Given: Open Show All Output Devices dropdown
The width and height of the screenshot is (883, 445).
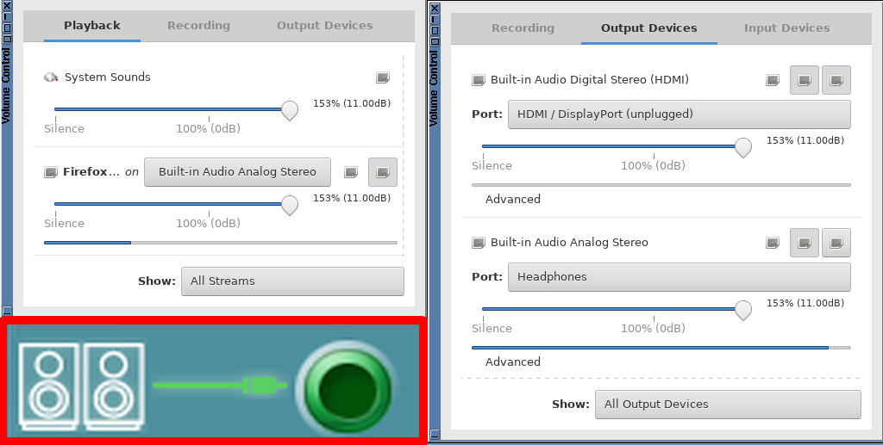Looking at the screenshot, I should (728, 405).
